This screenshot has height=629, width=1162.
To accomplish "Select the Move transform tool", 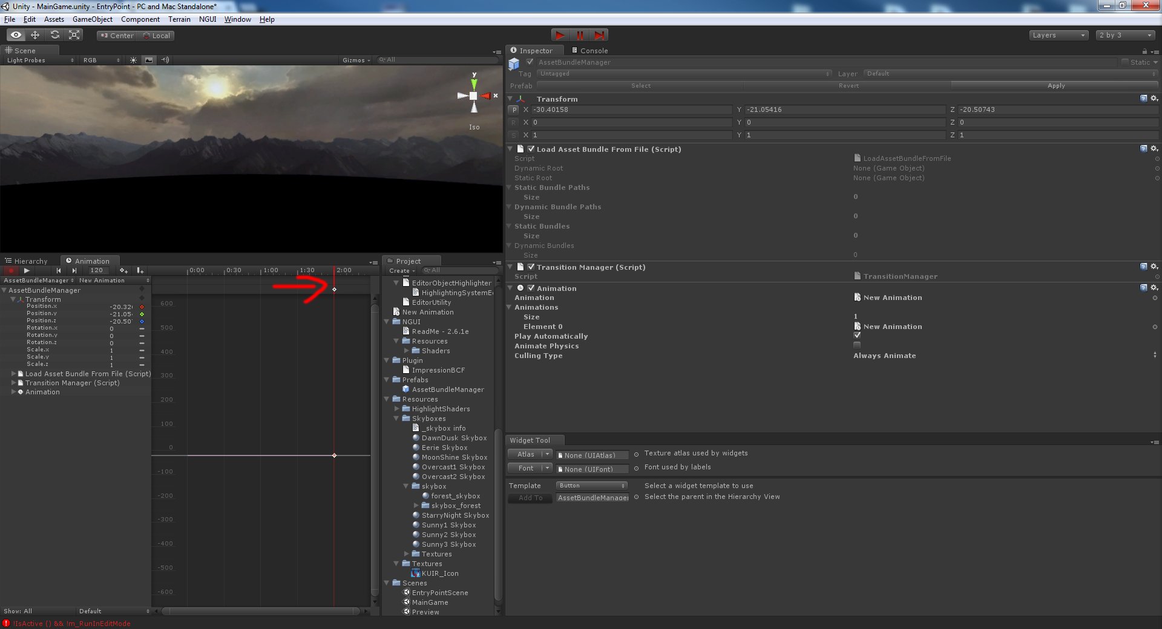I will coord(35,35).
